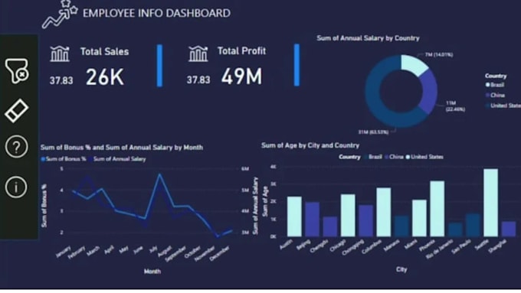Click China in bar chart legend
Image resolution: width=521 pixels, height=293 pixels.
tap(394, 157)
